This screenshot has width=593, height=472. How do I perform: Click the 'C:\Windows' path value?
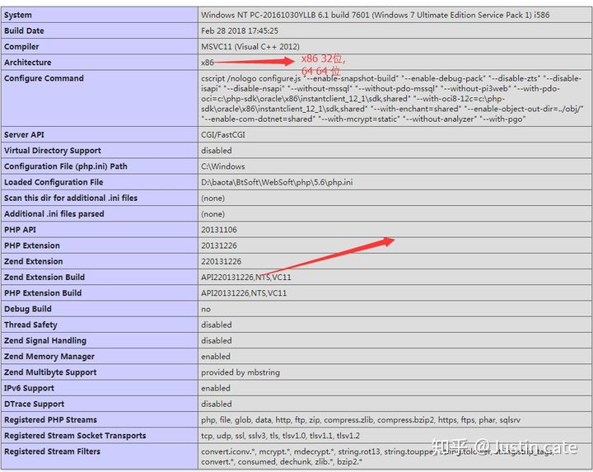pyautogui.click(x=222, y=166)
